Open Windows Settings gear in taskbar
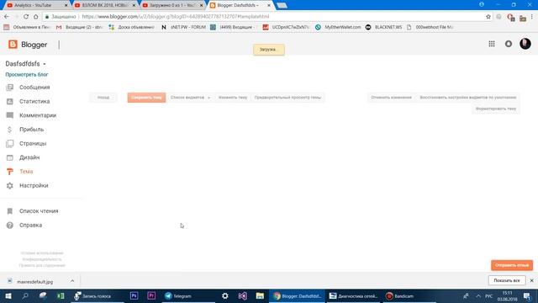This screenshot has width=538, height=303. click(225, 295)
